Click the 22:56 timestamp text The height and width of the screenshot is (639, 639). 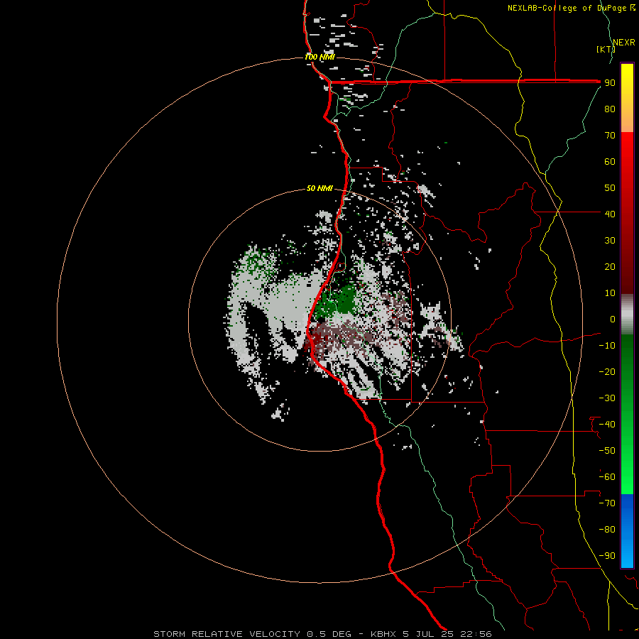pos(476,634)
